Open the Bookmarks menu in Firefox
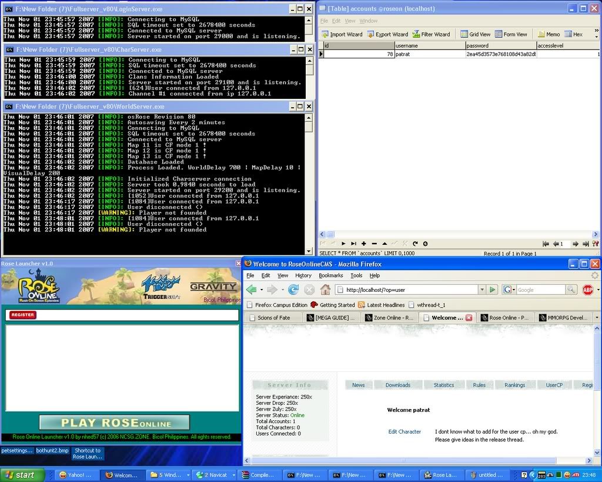The image size is (602, 482). pos(330,275)
